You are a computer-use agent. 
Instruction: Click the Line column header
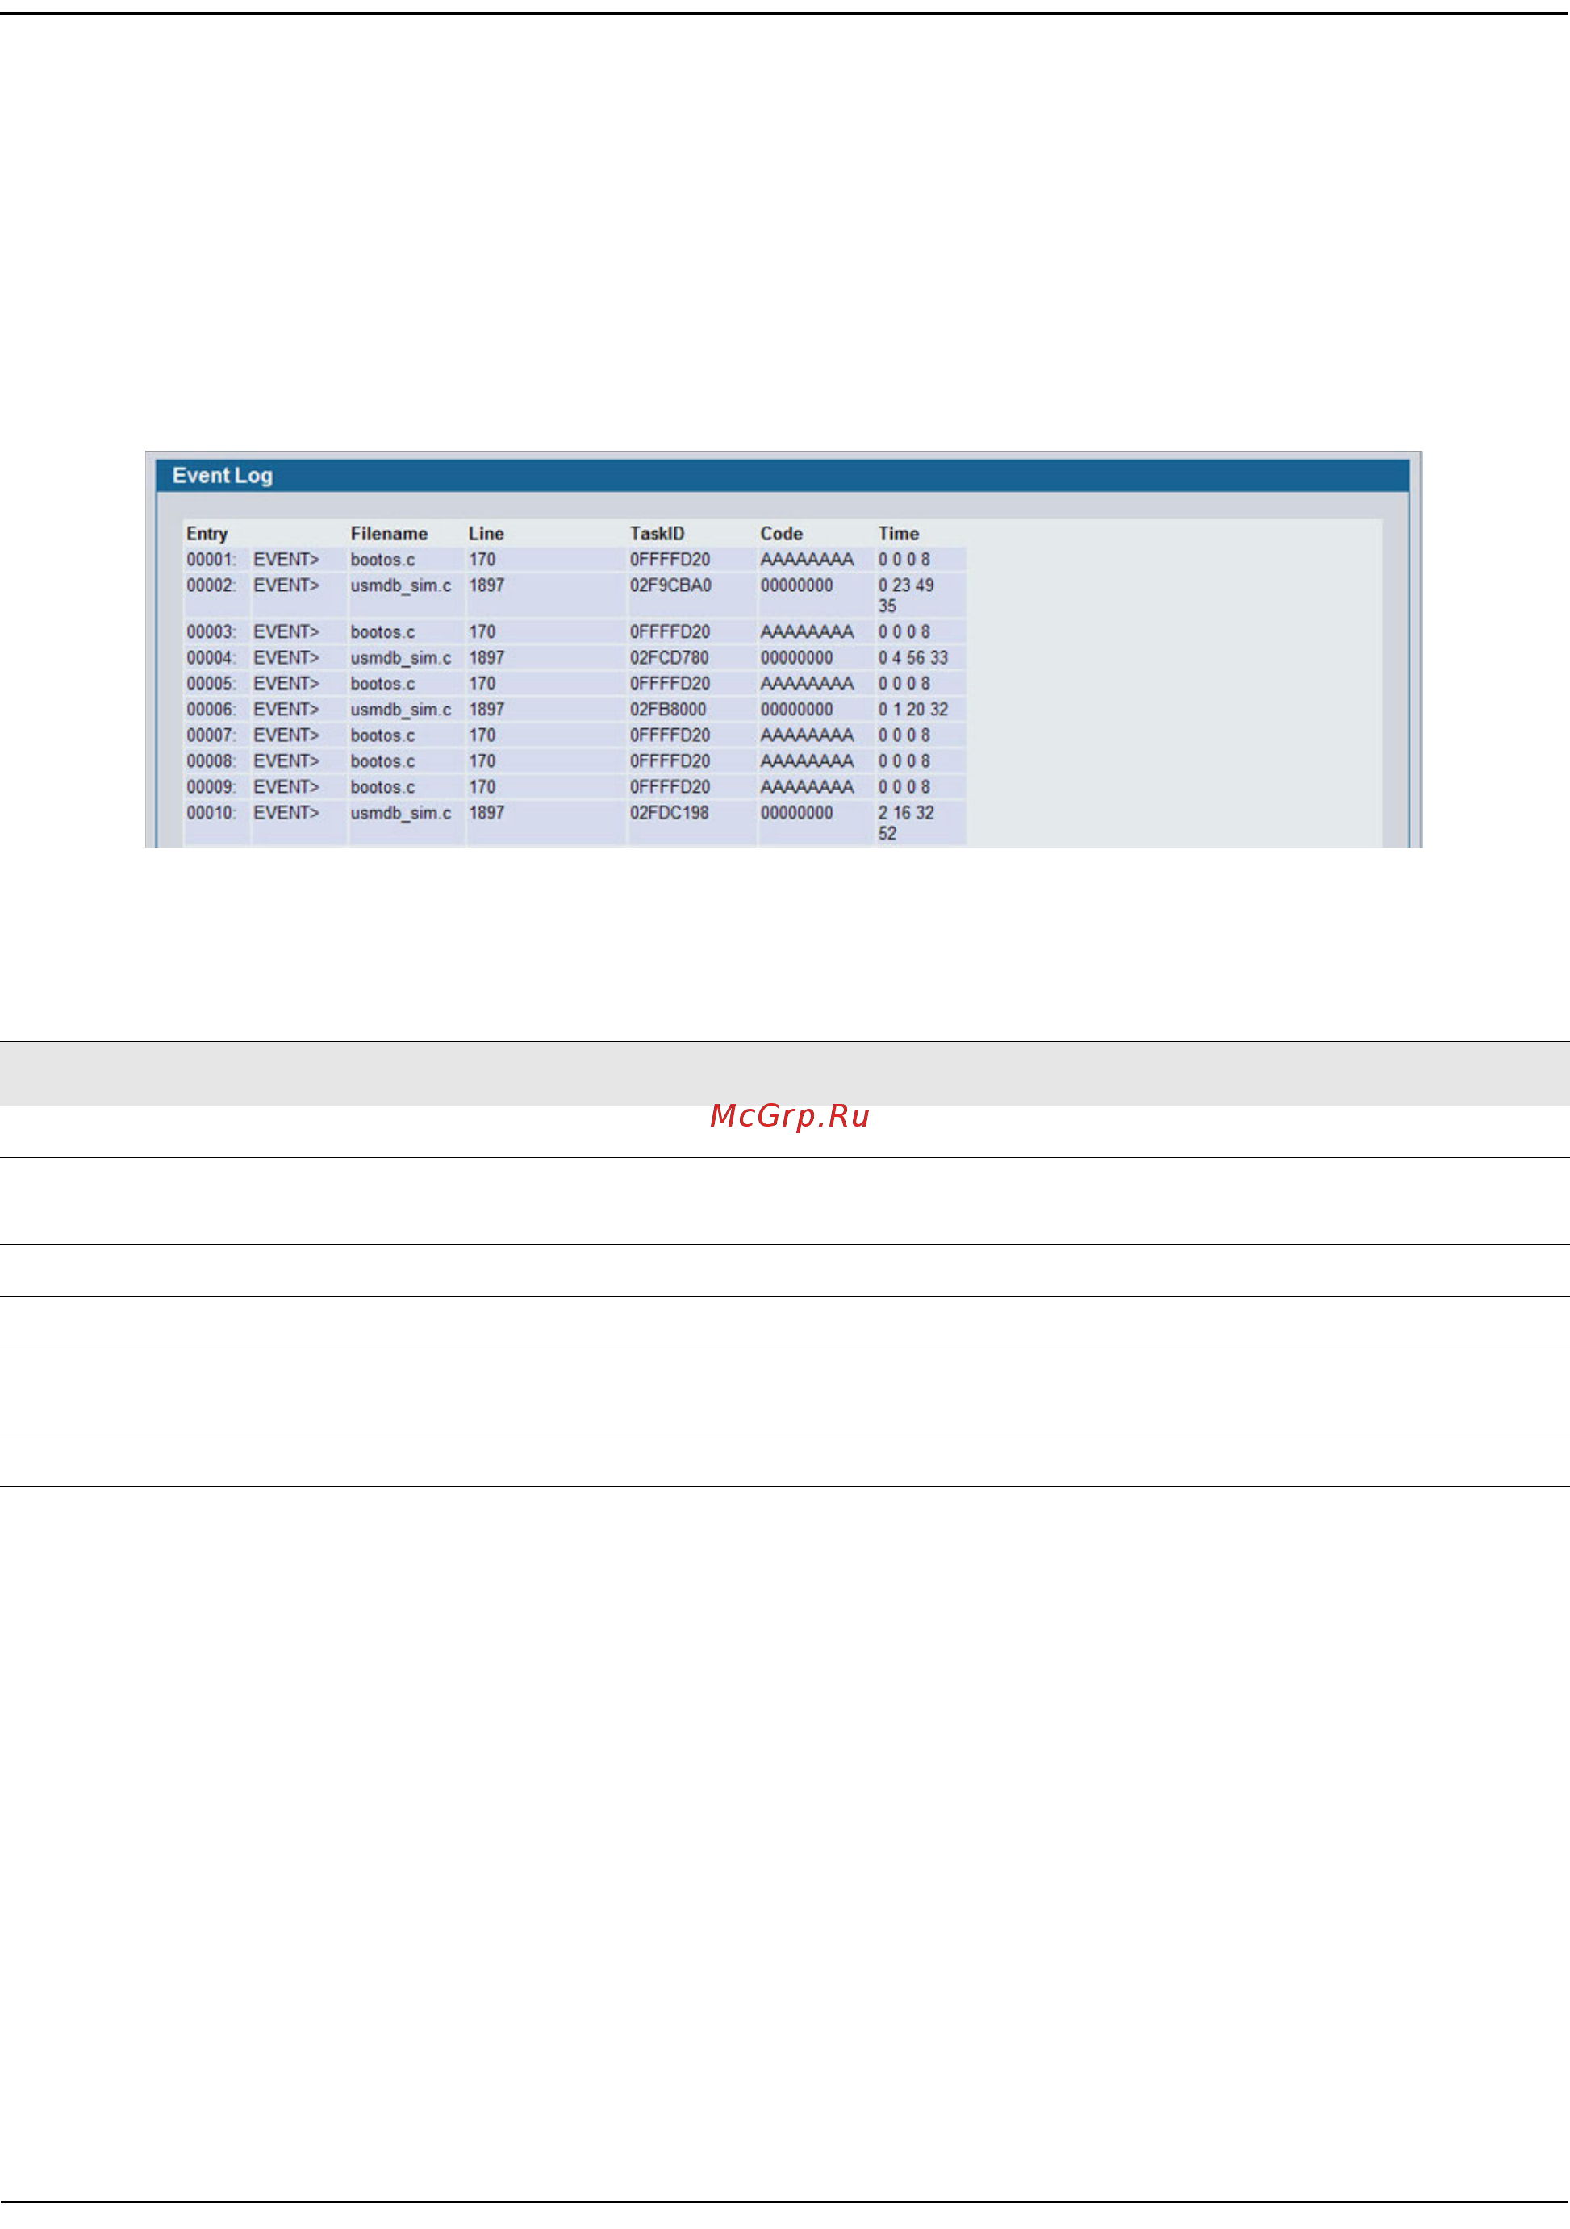[x=486, y=534]
